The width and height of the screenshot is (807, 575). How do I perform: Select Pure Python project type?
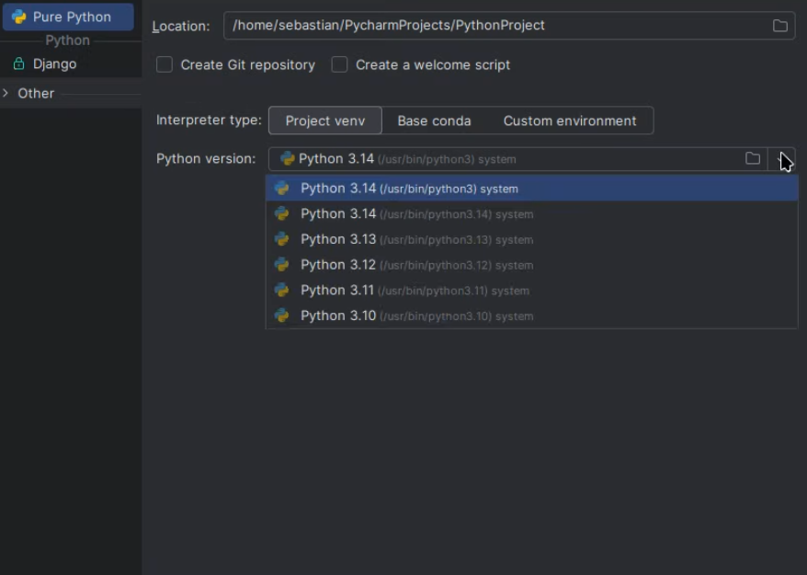[68, 17]
